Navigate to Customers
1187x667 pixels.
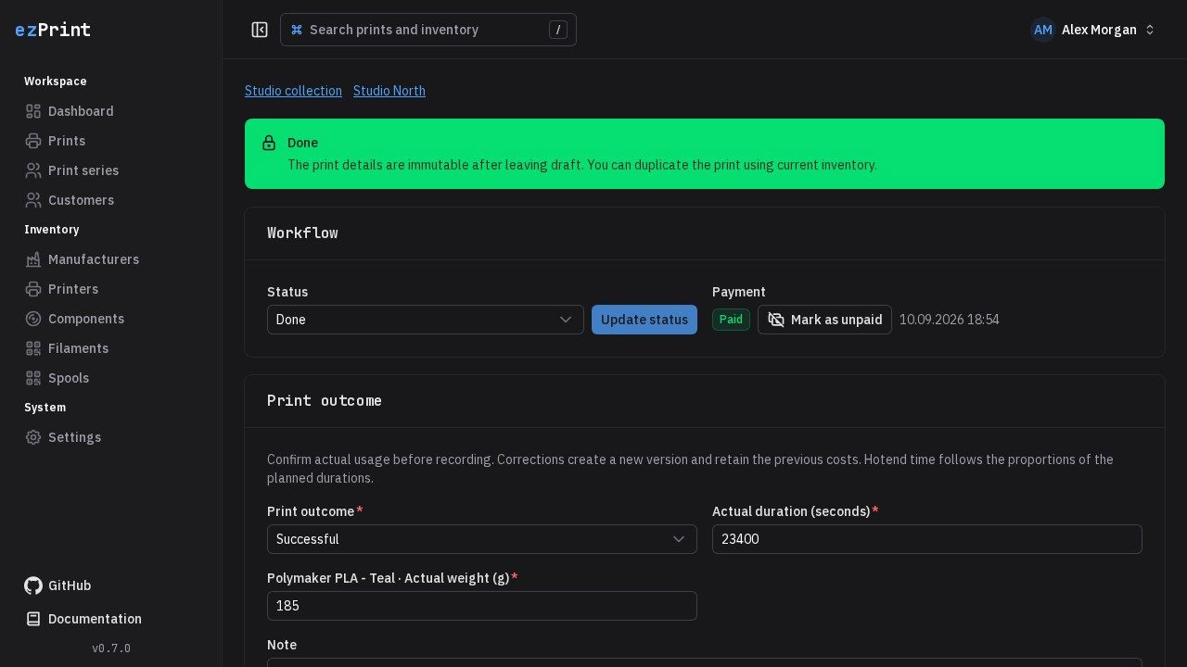[x=111, y=200]
